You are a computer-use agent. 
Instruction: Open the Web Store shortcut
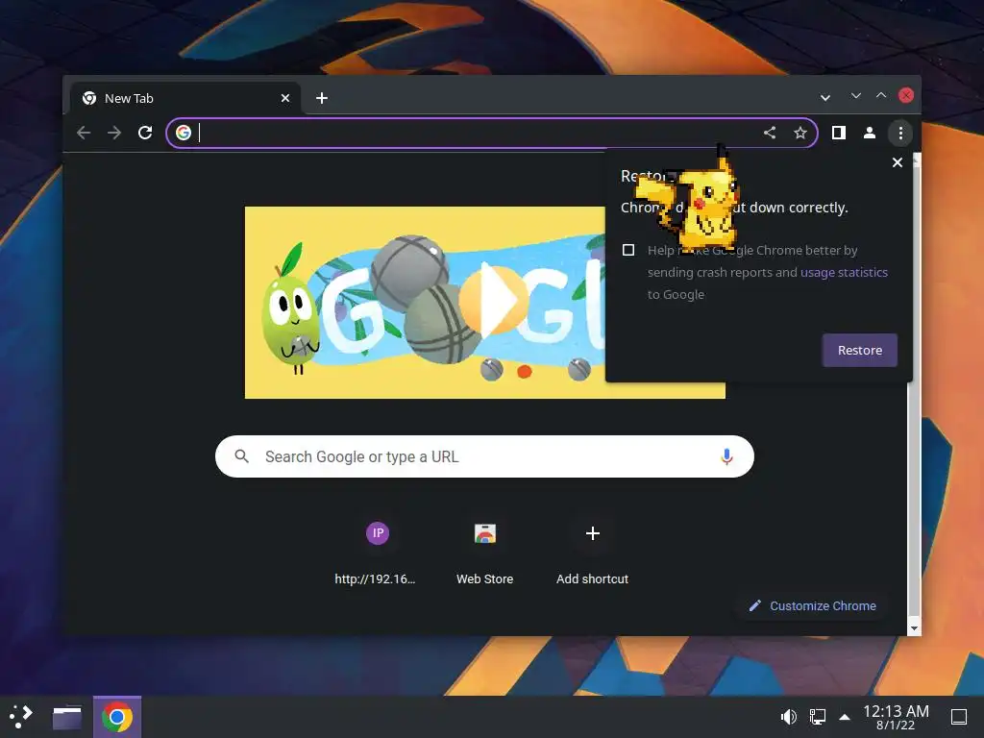click(485, 553)
